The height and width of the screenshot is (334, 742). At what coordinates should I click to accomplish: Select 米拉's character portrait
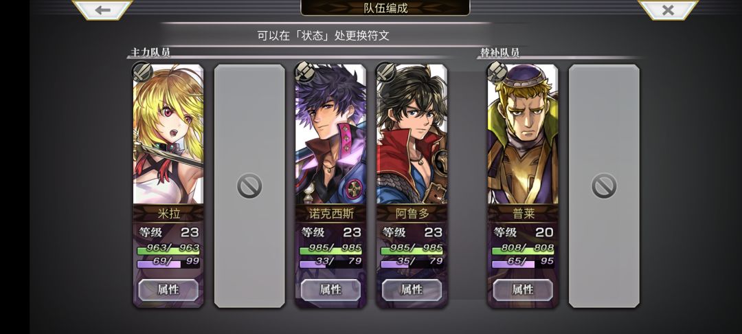pyautogui.click(x=168, y=135)
